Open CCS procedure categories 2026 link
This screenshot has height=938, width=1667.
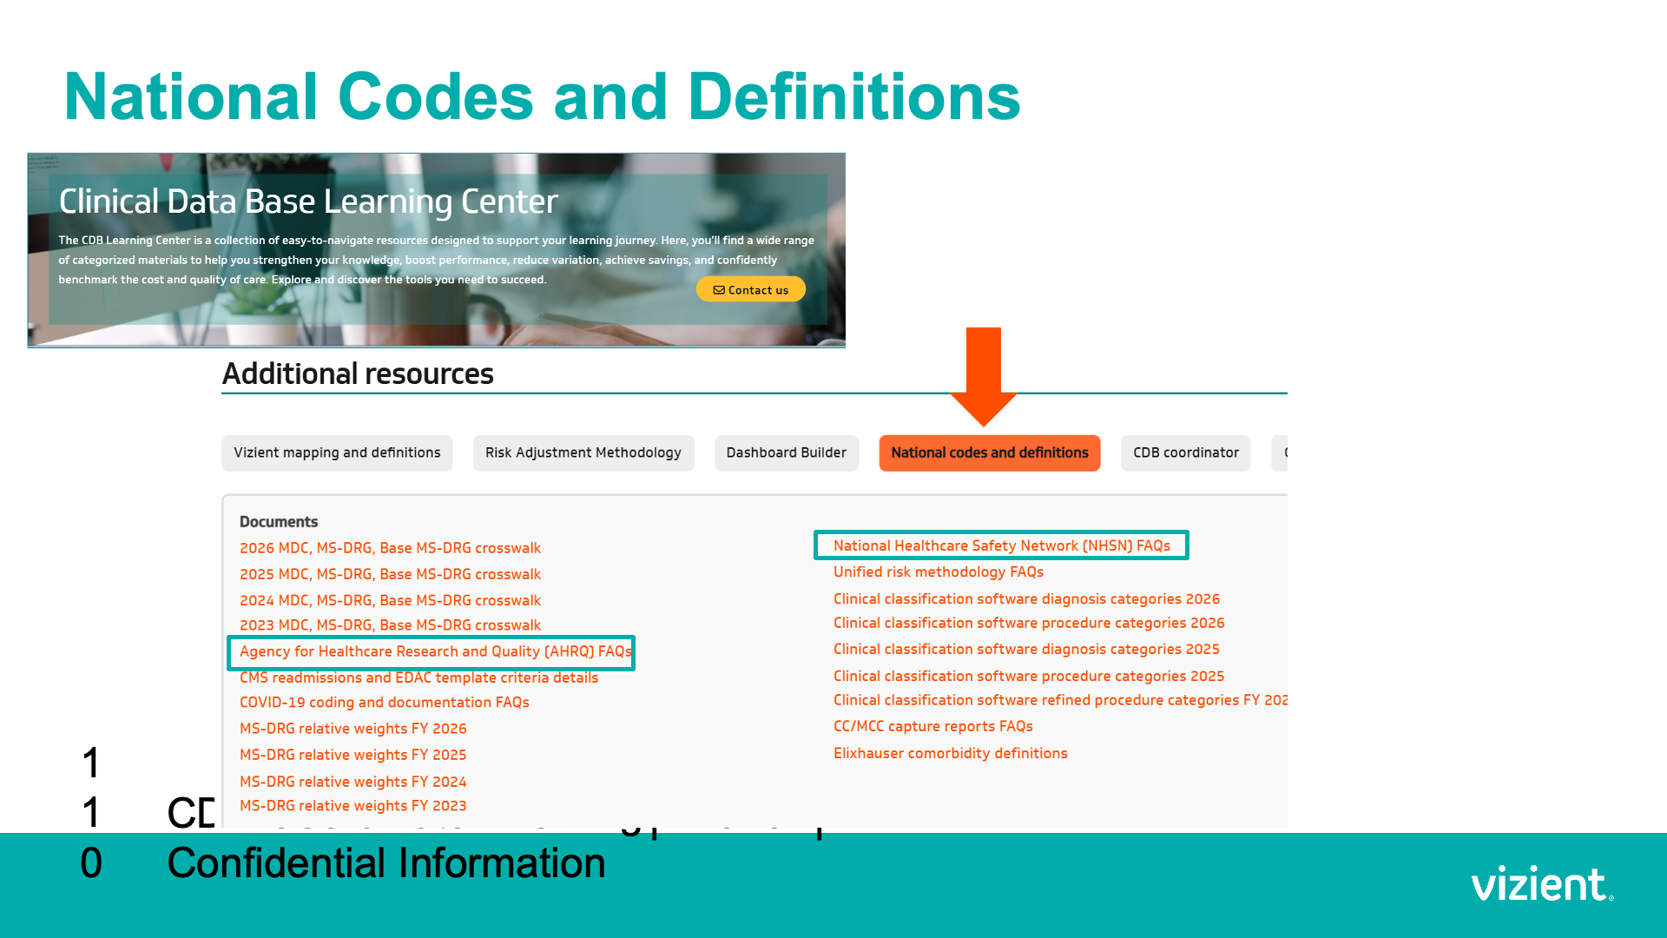1029,623
